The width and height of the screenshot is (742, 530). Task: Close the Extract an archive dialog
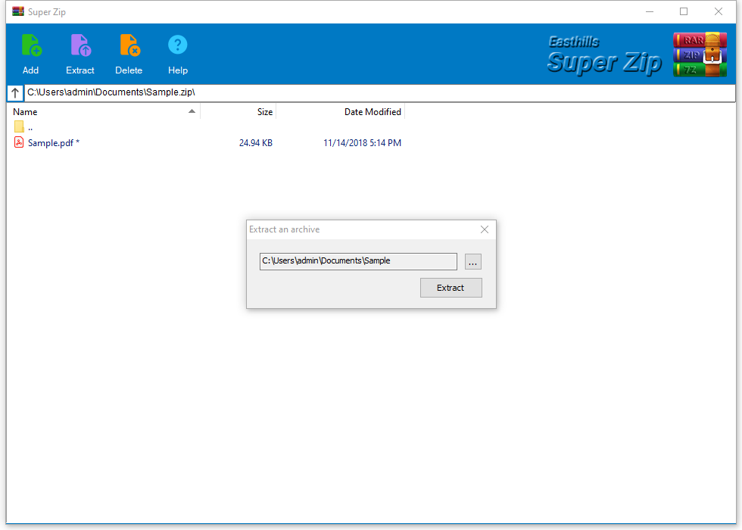point(484,229)
